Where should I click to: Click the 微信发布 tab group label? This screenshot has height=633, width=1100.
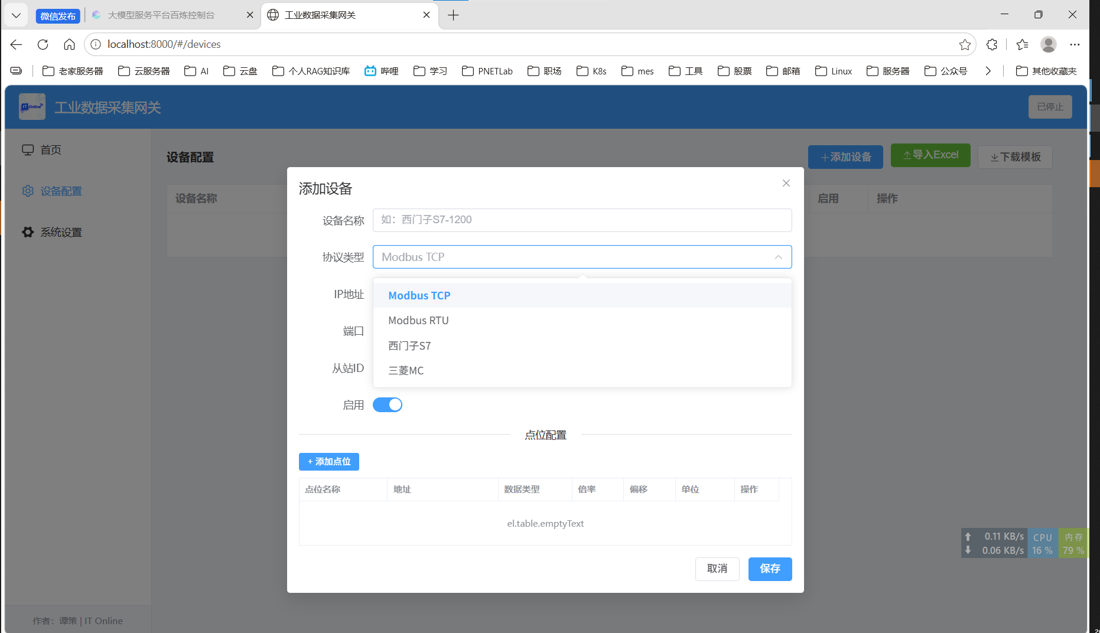point(58,16)
